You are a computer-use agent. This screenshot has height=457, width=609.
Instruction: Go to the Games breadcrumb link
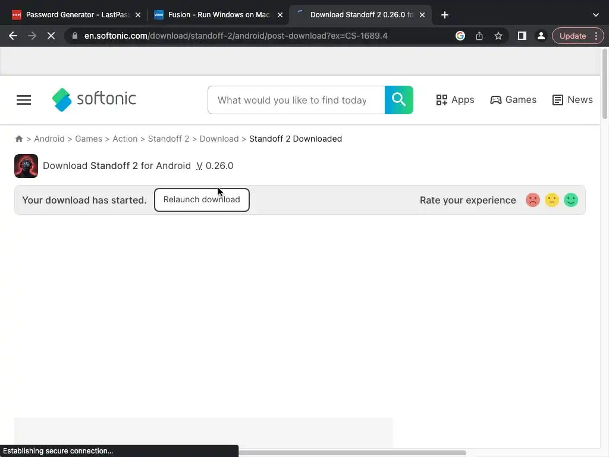[89, 139]
